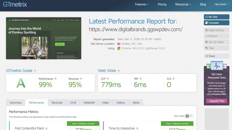Open the Pricing page

point(162,4)
